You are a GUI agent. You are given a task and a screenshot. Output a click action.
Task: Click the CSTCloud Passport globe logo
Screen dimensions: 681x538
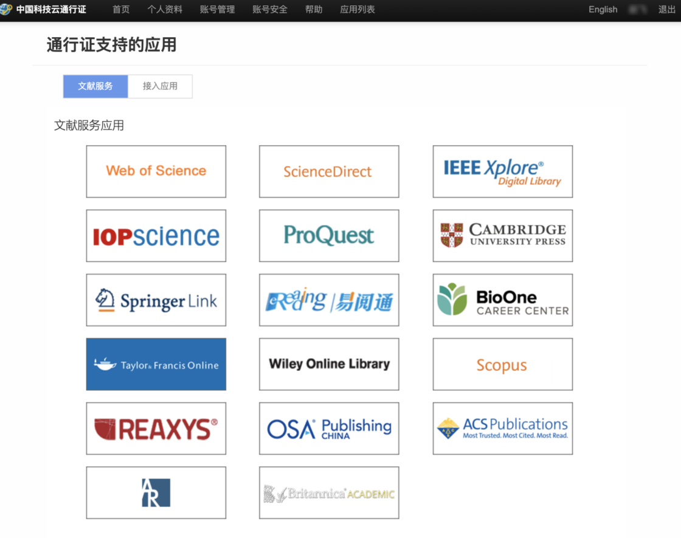6,9
